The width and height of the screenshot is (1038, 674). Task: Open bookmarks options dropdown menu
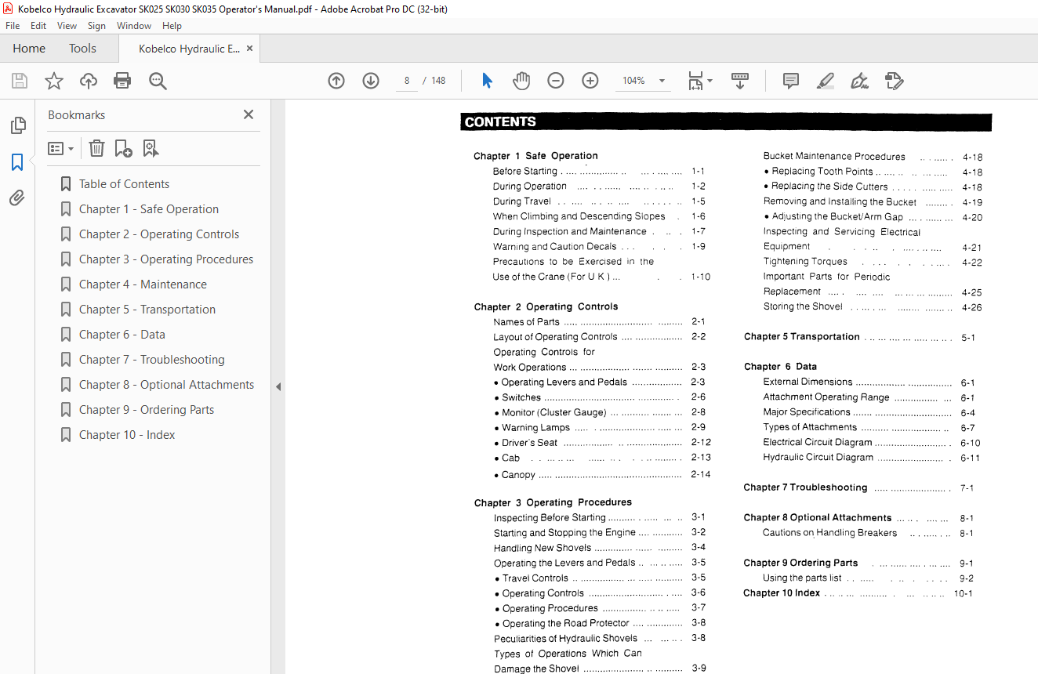[61, 148]
